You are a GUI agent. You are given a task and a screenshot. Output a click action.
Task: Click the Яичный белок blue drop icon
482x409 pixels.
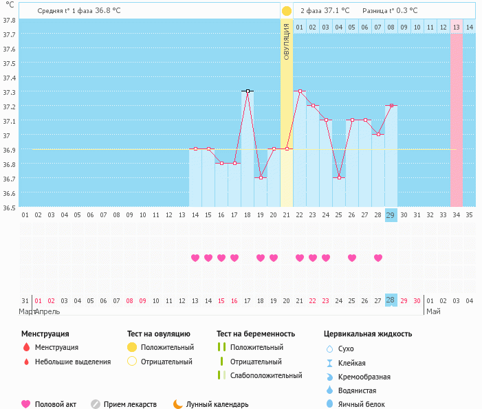pyautogui.click(x=329, y=404)
